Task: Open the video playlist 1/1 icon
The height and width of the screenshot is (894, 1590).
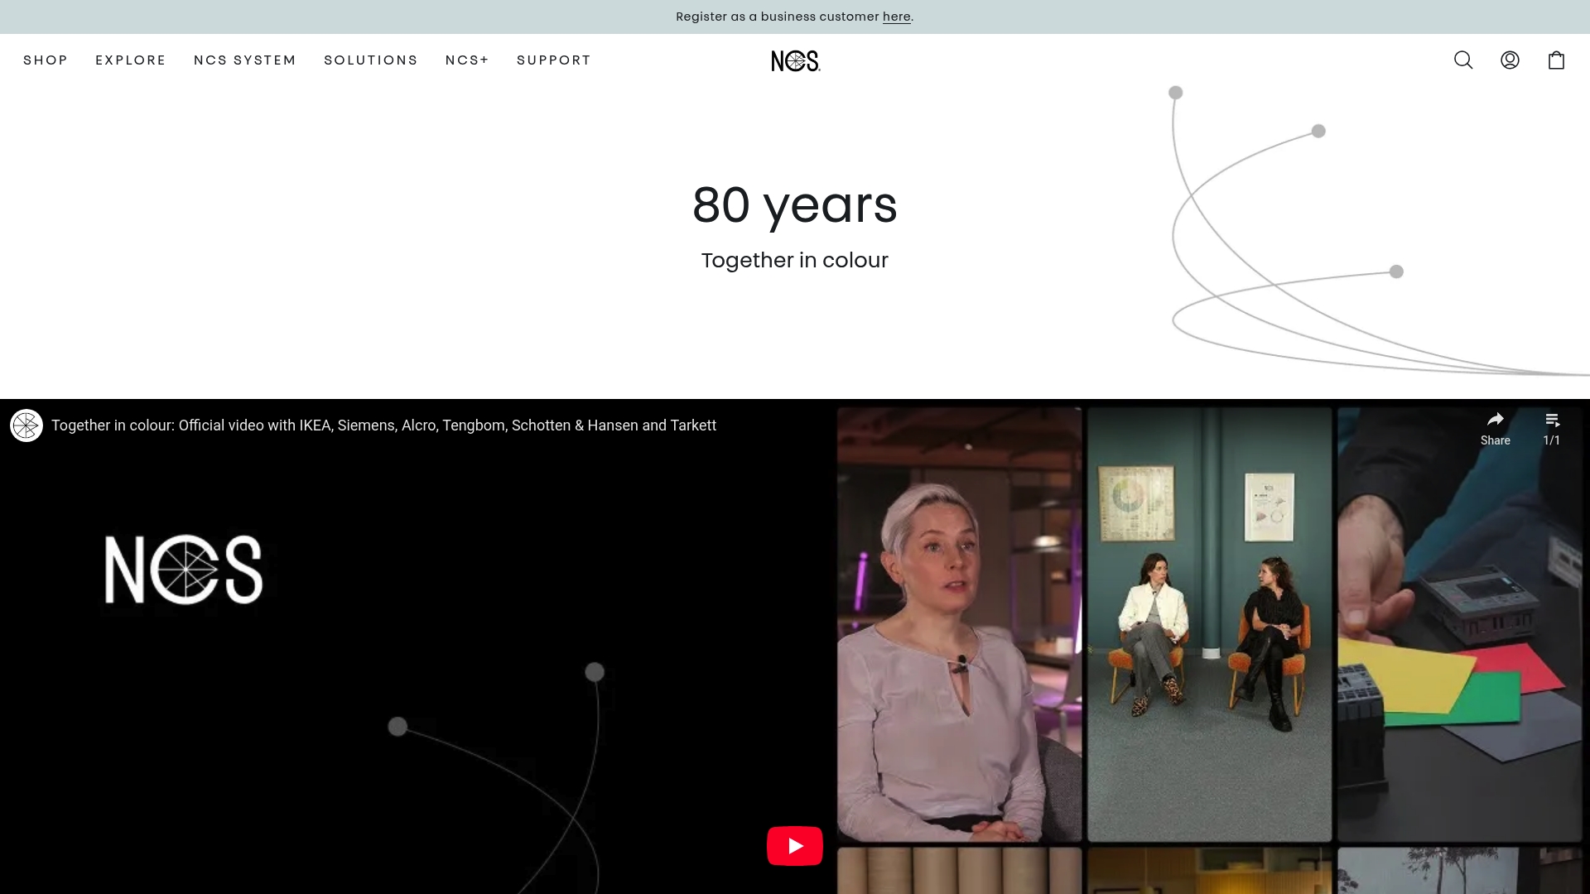Action: tap(1552, 421)
